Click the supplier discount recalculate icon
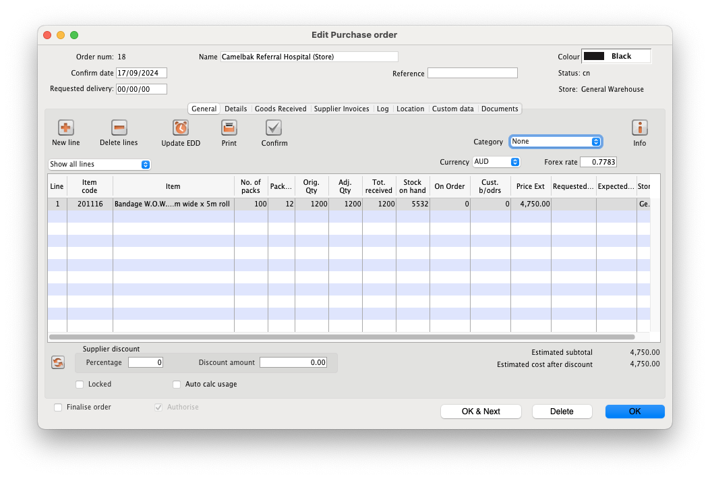710x479 pixels. [x=58, y=363]
